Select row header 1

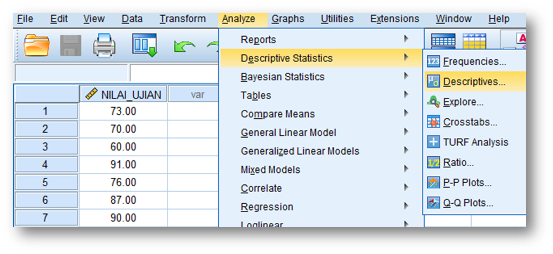coord(46,111)
